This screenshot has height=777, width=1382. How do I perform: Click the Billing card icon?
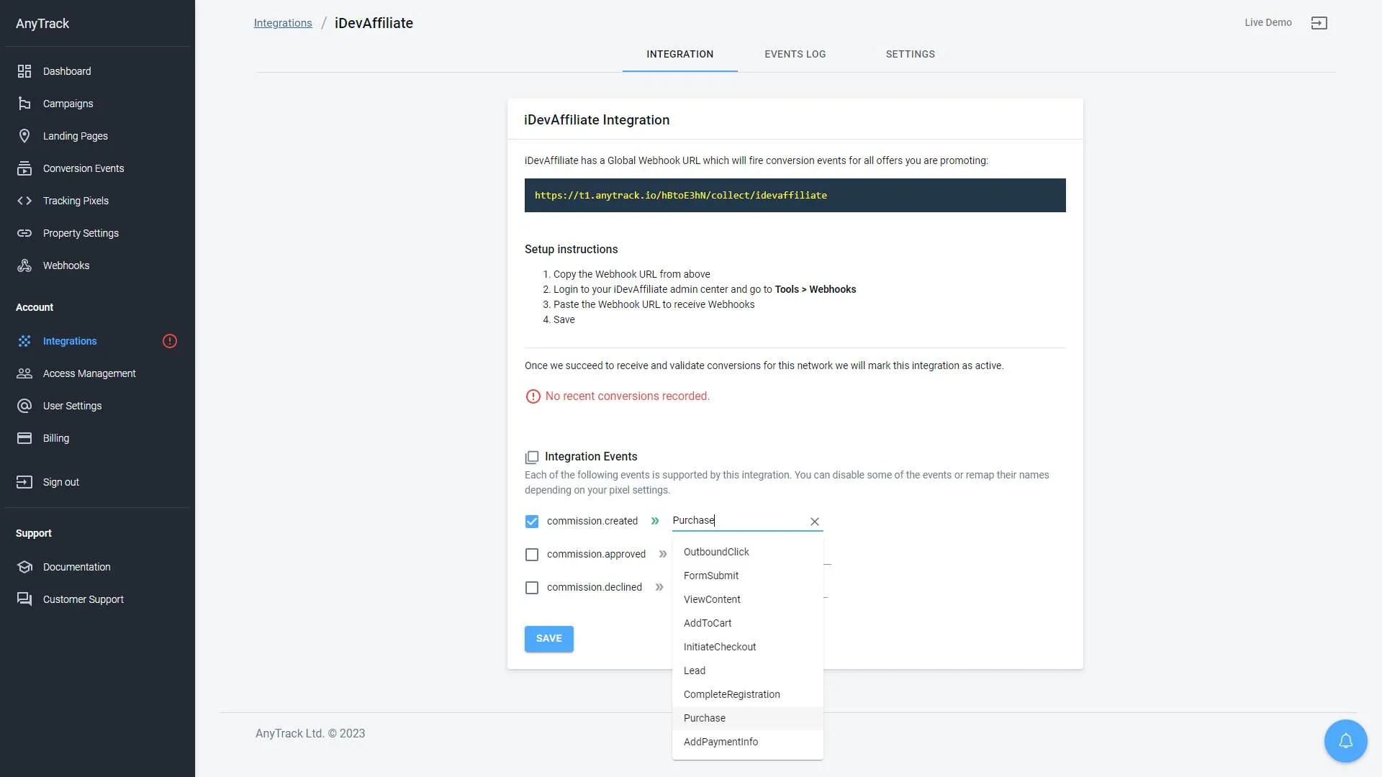click(x=24, y=438)
